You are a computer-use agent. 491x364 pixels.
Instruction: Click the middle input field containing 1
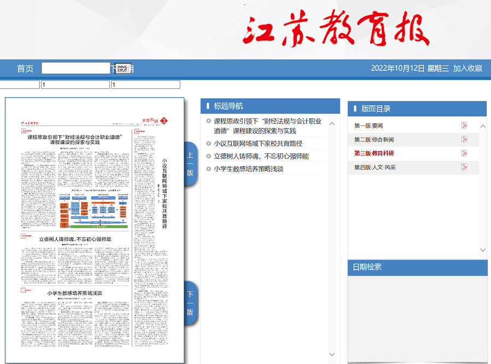75,85
